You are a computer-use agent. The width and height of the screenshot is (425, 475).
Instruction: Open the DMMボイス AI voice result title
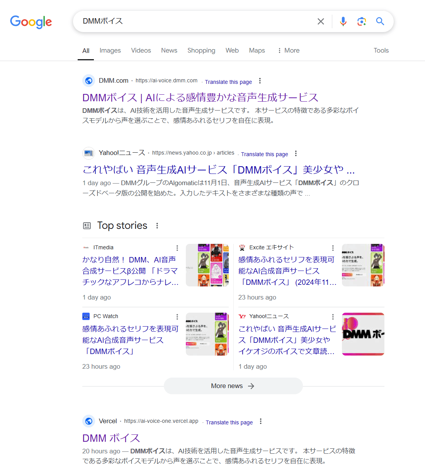click(x=200, y=97)
